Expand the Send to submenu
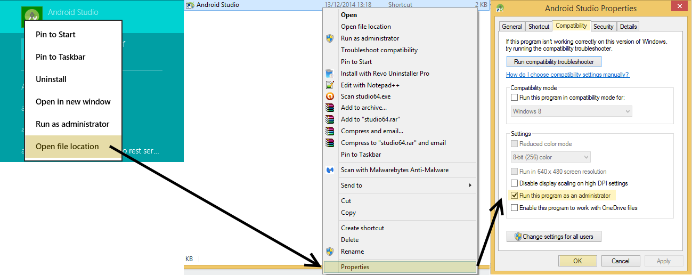This screenshot has width=692, height=275. pyautogui.click(x=400, y=185)
